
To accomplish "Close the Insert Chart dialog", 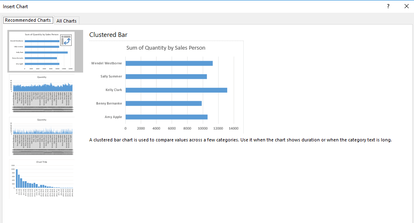I will 406,6.
